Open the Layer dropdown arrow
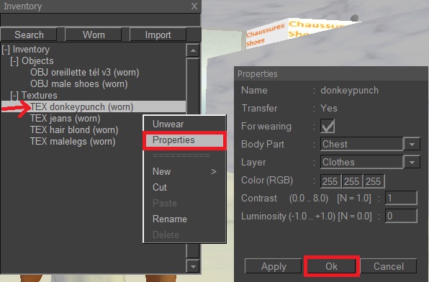This screenshot has width=429, height=282. [x=412, y=162]
